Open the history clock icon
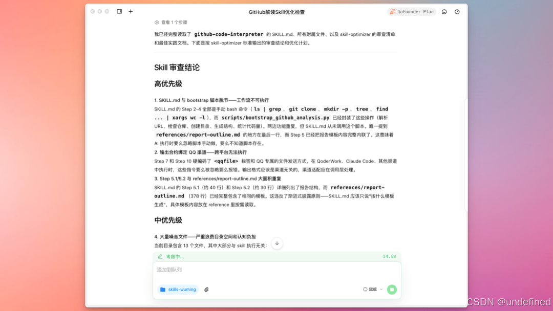The width and height of the screenshot is (553, 311). point(457,12)
